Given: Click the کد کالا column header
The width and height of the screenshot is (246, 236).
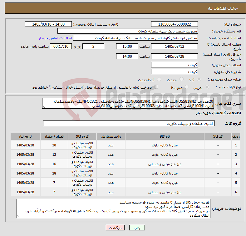Looking at the screenshot, I should point(218,136).
